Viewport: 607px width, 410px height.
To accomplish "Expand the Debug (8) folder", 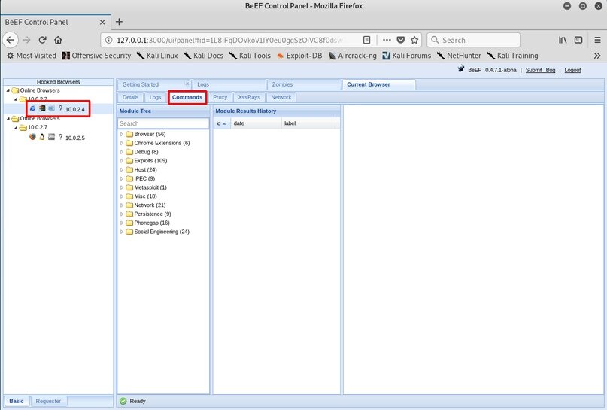I will pyautogui.click(x=122, y=152).
